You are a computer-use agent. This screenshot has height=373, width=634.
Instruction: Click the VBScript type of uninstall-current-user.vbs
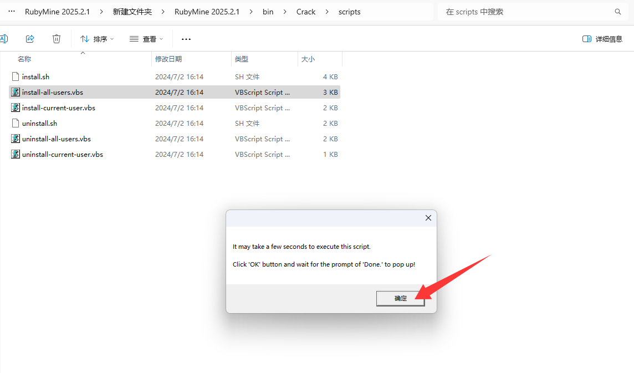263,154
